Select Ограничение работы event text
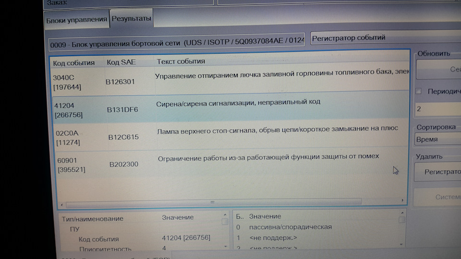This screenshot has width=461, height=259. pyautogui.click(x=268, y=157)
